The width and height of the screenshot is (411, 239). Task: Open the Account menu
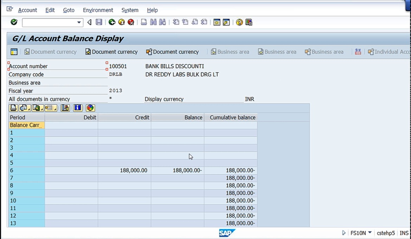(27, 10)
